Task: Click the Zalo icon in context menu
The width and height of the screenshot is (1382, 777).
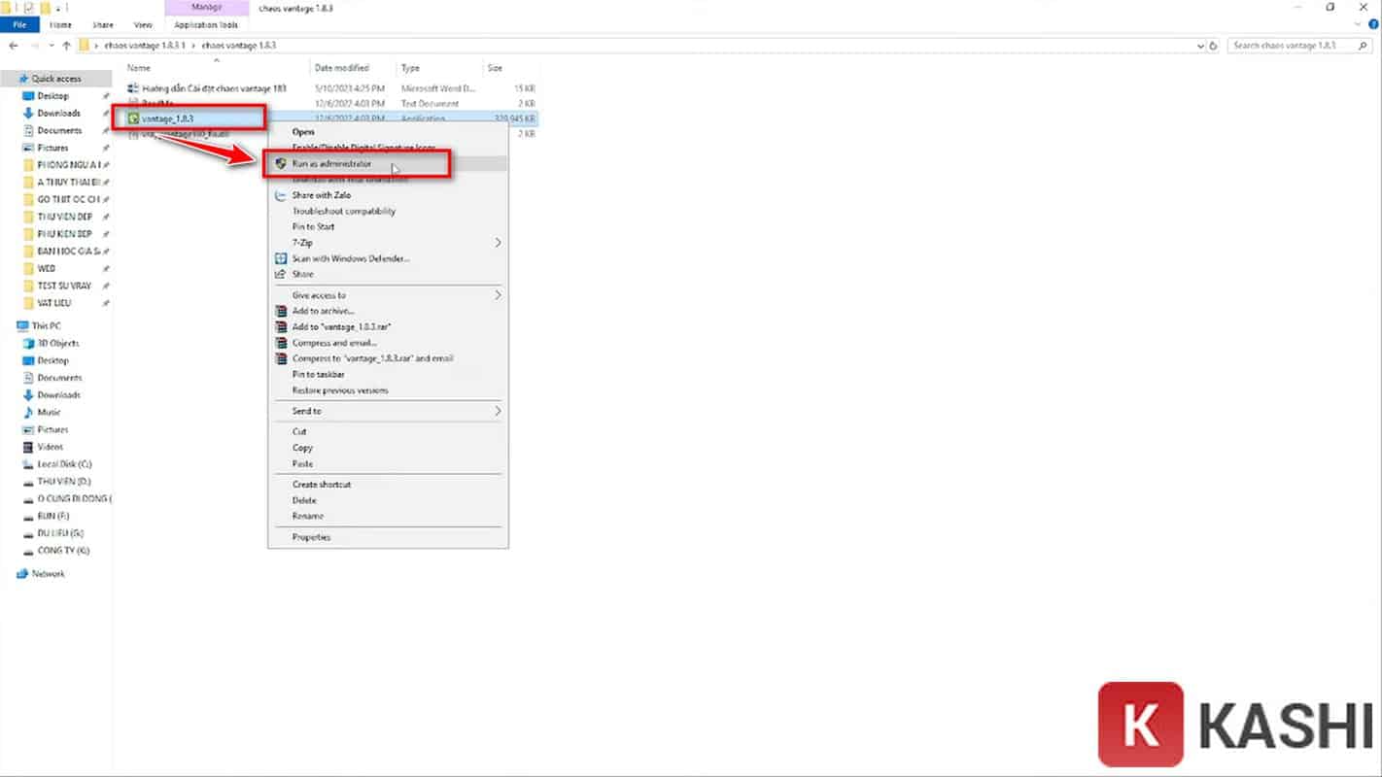Action: coord(281,195)
